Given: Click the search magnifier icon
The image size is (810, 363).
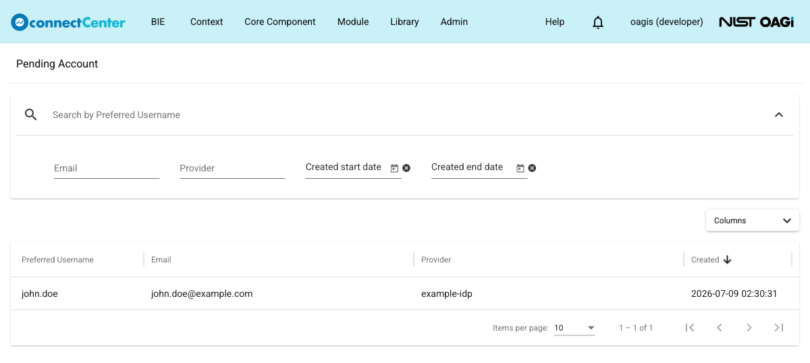Looking at the screenshot, I should (31, 115).
